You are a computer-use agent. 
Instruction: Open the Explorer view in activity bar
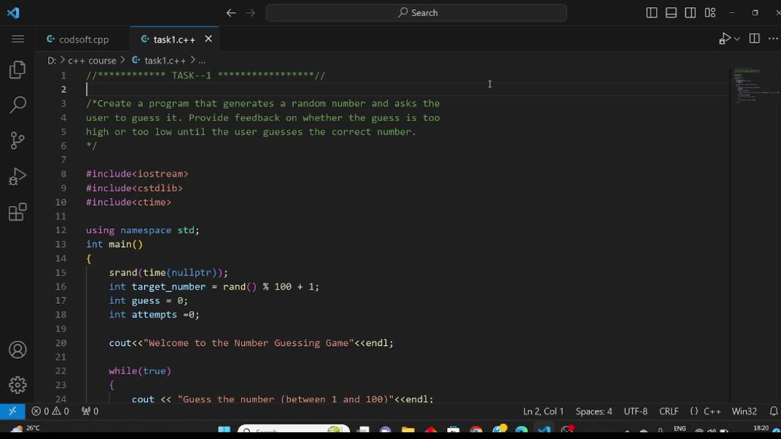[x=18, y=70]
